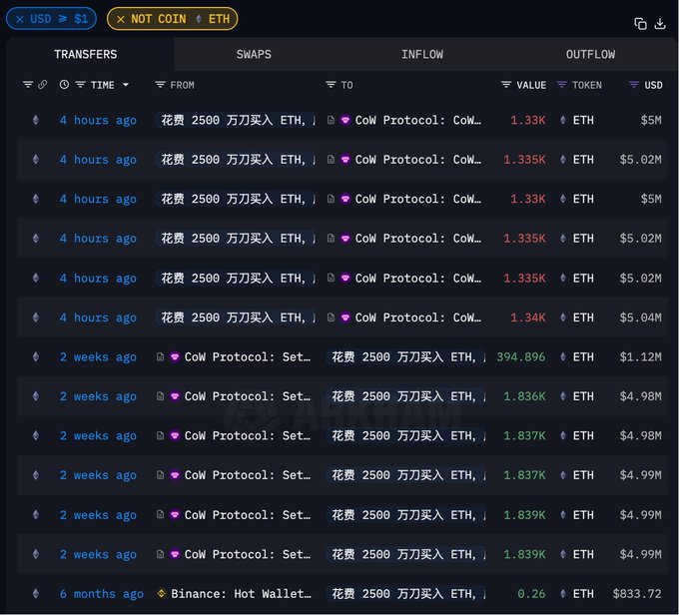Open the $5.04M row's '4 hours ago' link
Viewport: 679px width, 615px height.
98,317
